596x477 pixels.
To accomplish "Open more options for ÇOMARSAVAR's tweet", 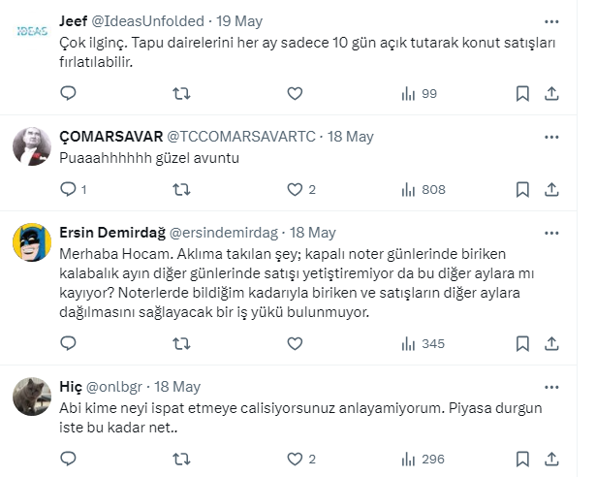I will click(550, 136).
